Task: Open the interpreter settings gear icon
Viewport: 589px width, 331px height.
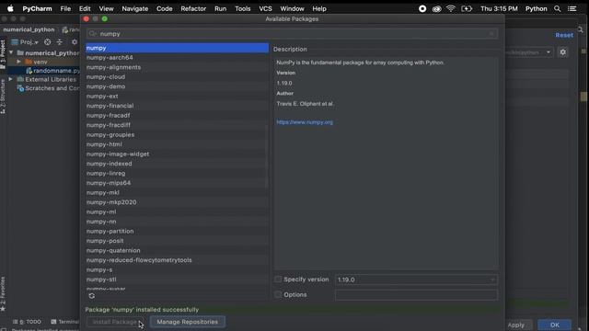Action: tap(562, 52)
